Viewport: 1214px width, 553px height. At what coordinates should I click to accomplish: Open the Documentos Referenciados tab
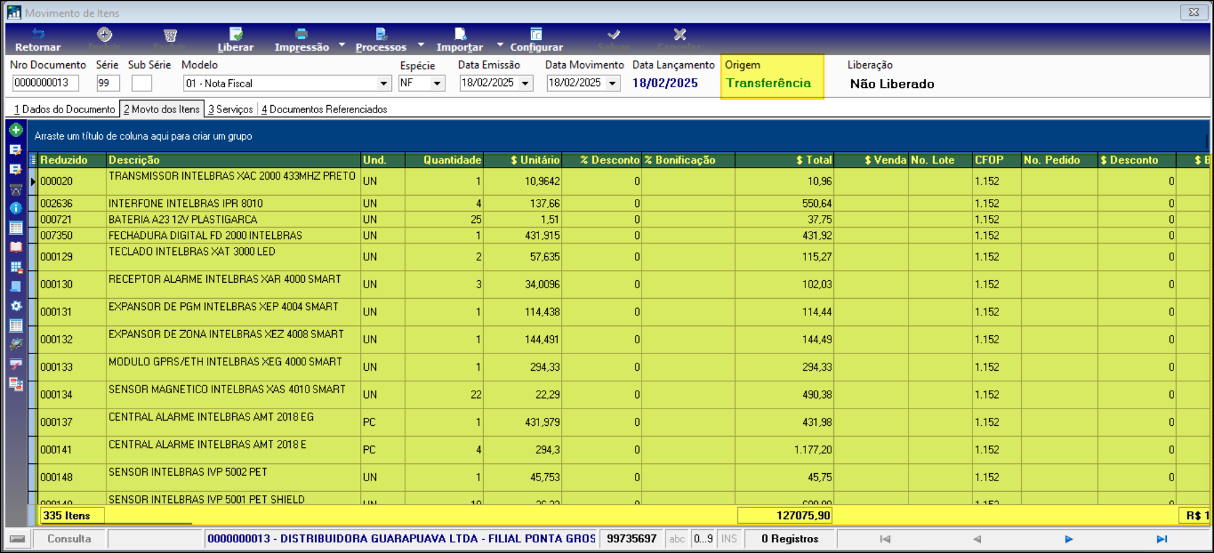(324, 109)
